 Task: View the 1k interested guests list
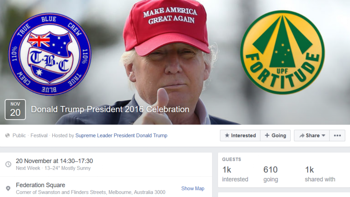[x=235, y=174]
